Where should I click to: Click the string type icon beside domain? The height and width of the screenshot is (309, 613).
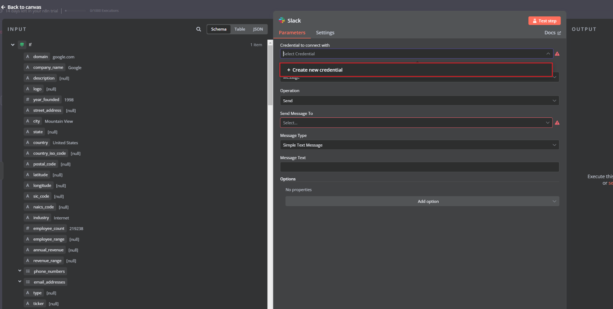28,57
